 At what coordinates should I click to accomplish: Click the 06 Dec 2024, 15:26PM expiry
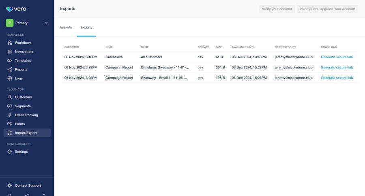249,78
